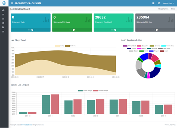The image size is (177, 128).
Task: Toggle Surat in branch-wise legend
Action: [x=143, y=51]
